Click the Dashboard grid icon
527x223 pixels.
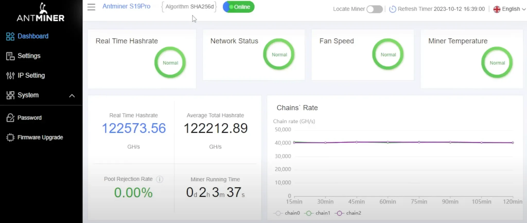tap(10, 36)
